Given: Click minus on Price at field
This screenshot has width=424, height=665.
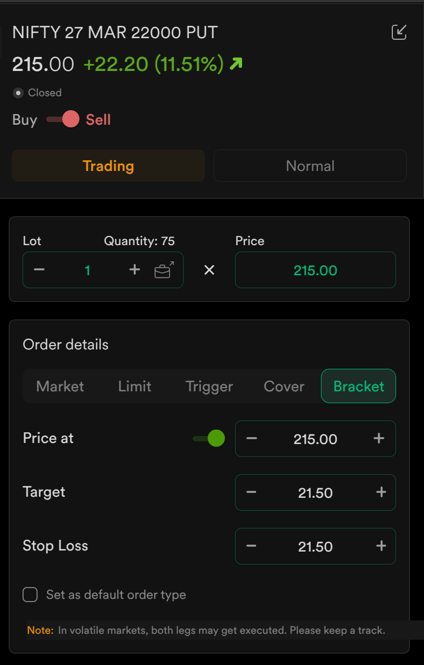Looking at the screenshot, I should (252, 439).
